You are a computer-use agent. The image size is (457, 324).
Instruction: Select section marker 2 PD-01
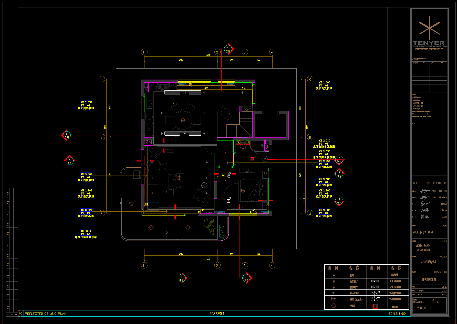coord(339,160)
